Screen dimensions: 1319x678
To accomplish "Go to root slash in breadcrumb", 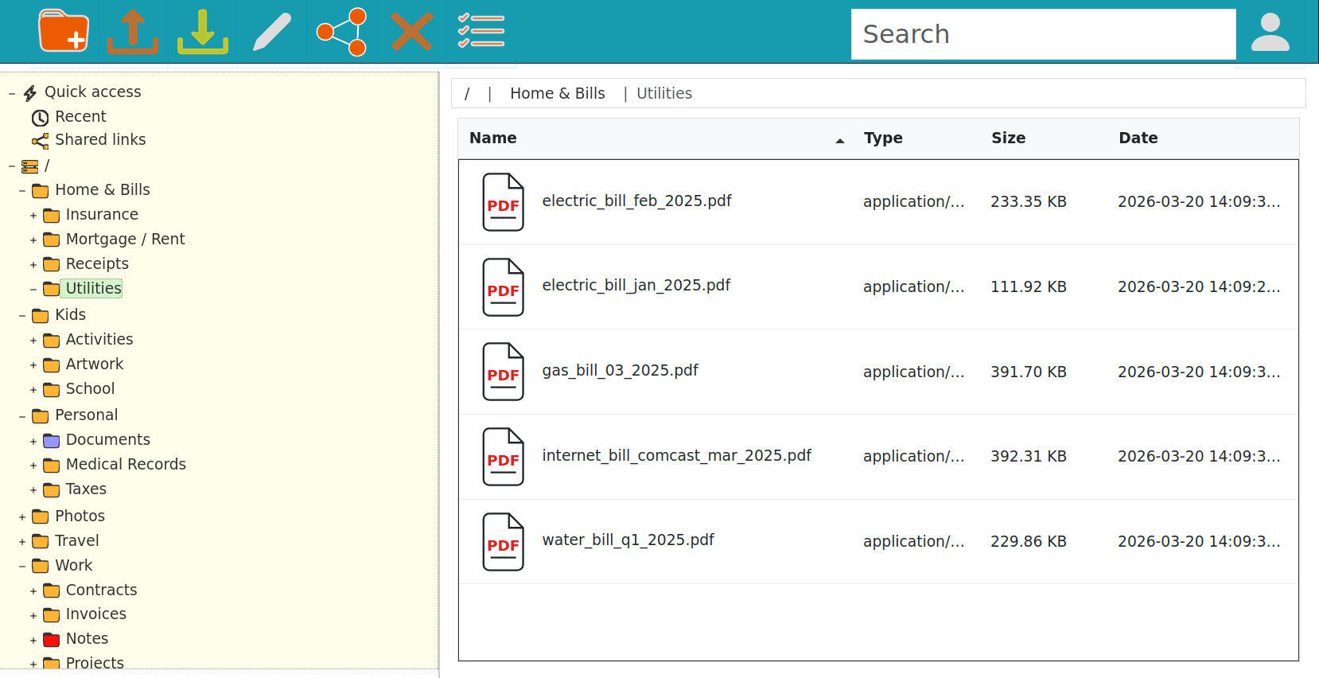I will point(467,94).
